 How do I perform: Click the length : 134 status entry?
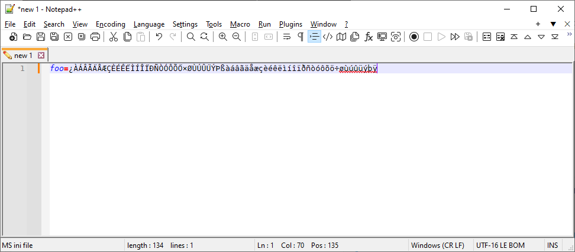145,245
